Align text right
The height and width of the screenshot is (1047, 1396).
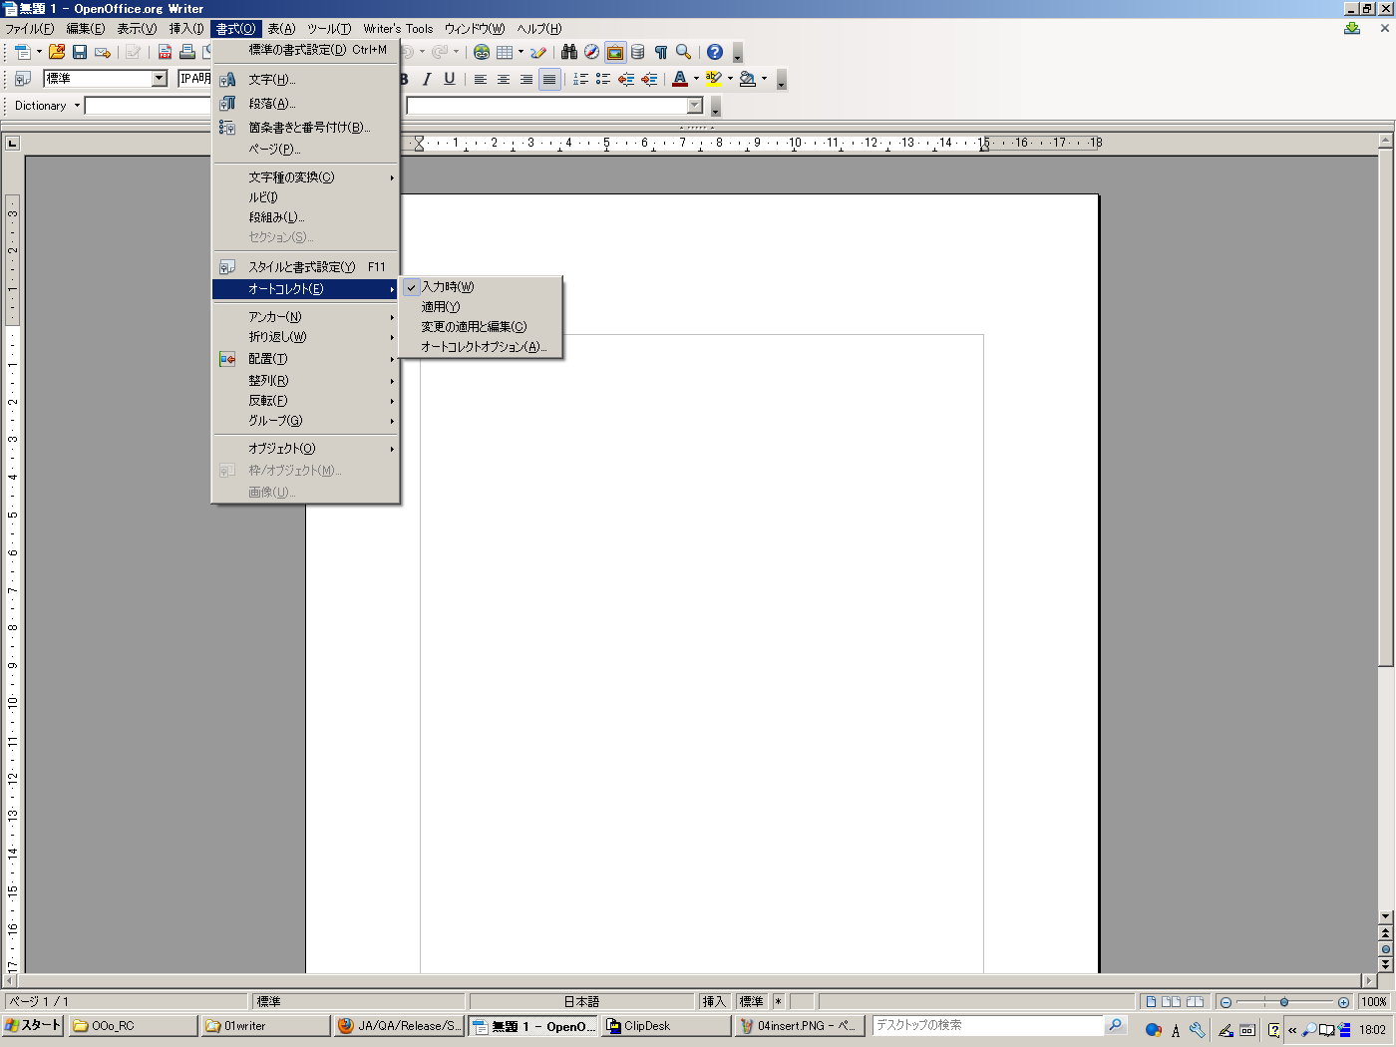(x=526, y=79)
